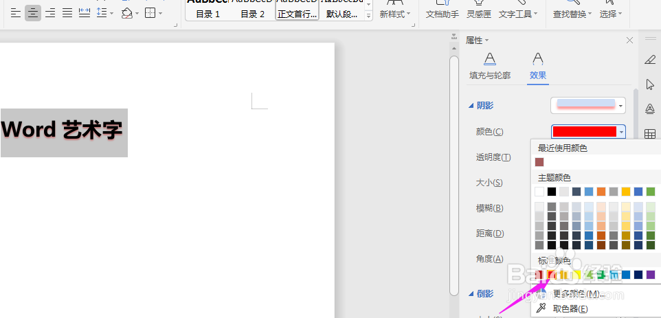This screenshot has height=318, width=661.
Task: Open the styles pane launcher
Action: 413,25
